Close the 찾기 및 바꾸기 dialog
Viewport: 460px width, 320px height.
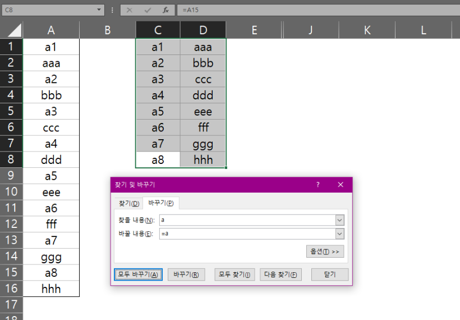341,185
